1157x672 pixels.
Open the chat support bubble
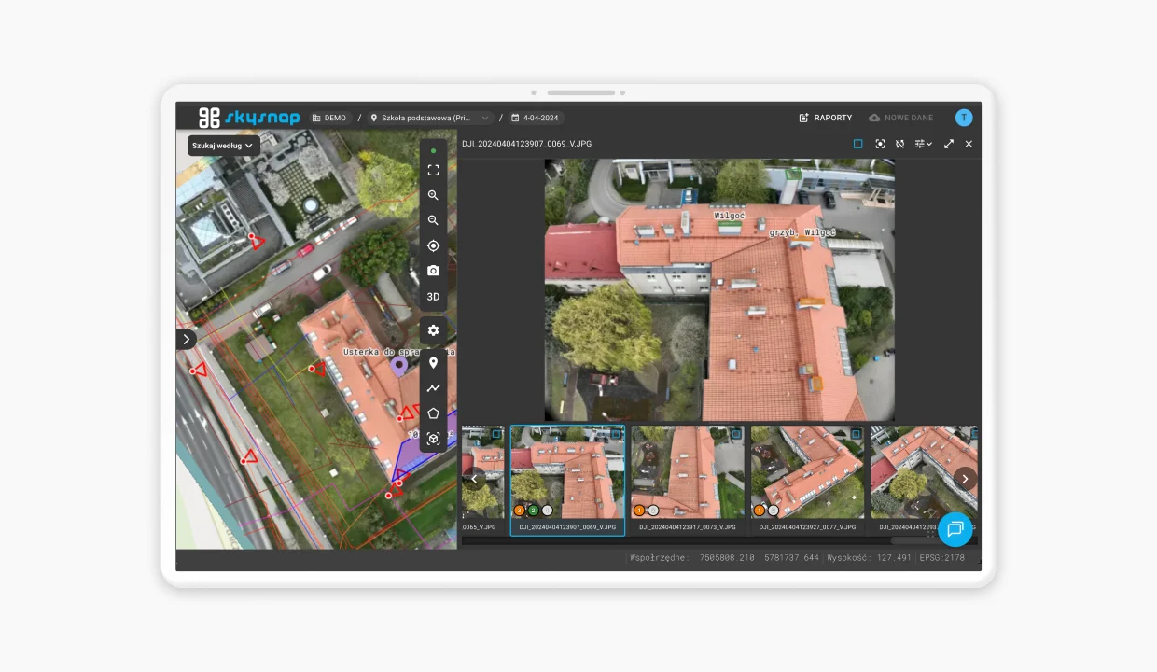point(955,529)
